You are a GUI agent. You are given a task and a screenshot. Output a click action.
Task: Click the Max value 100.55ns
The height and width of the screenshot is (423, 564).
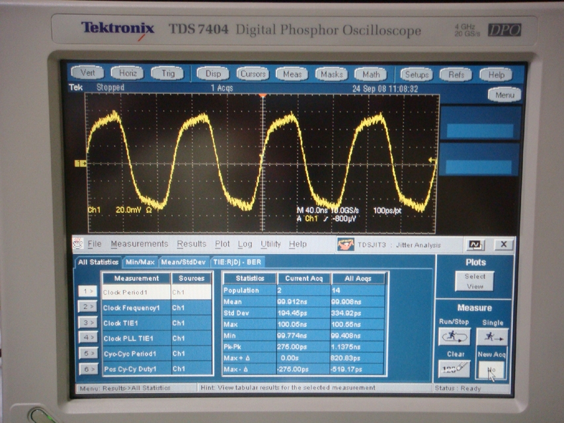pyautogui.click(x=346, y=324)
